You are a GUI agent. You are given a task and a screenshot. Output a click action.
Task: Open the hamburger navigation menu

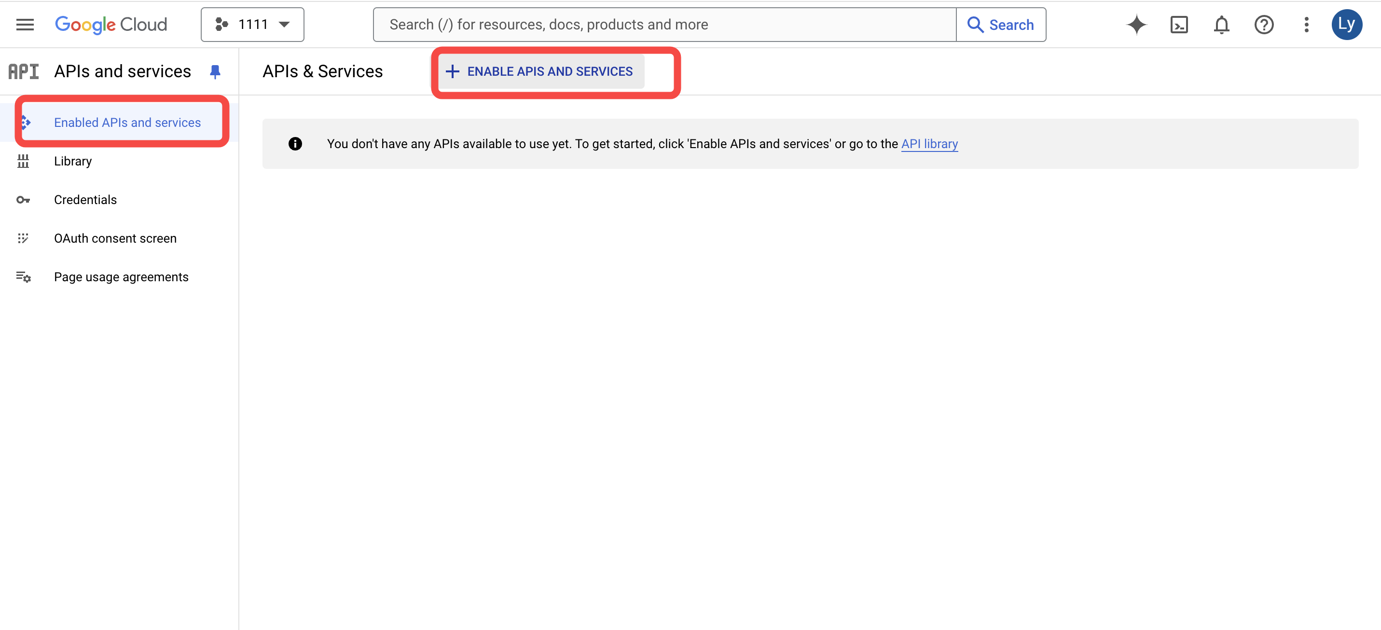point(25,25)
